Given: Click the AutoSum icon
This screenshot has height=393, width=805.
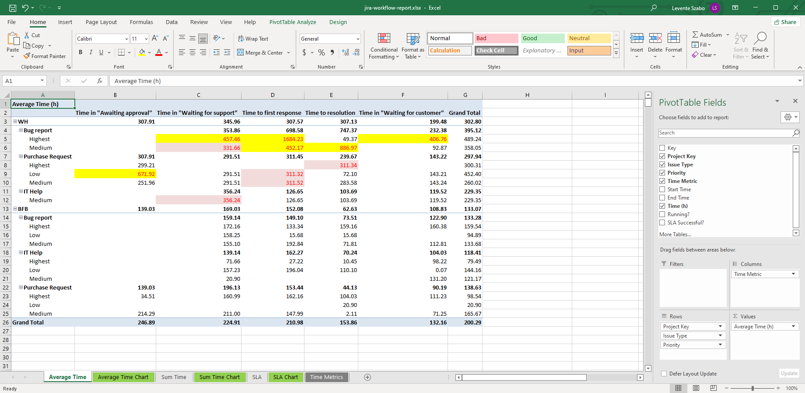Looking at the screenshot, I should pos(695,34).
